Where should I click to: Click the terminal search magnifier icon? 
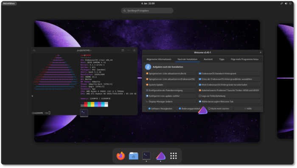[34, 50]
